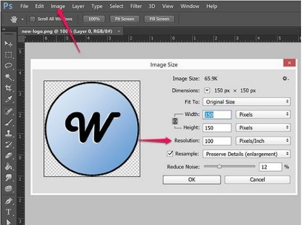The height and width of the screenshot is (225, 302).
Task: Click the Photoshop Ps logo
Action: 8,6
